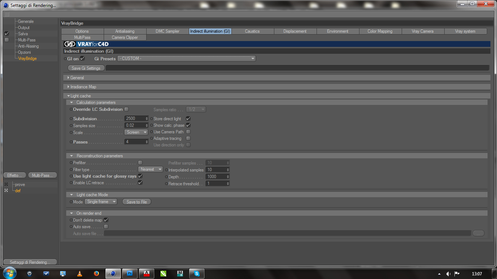Enable Override LC Subdivision

127,109
